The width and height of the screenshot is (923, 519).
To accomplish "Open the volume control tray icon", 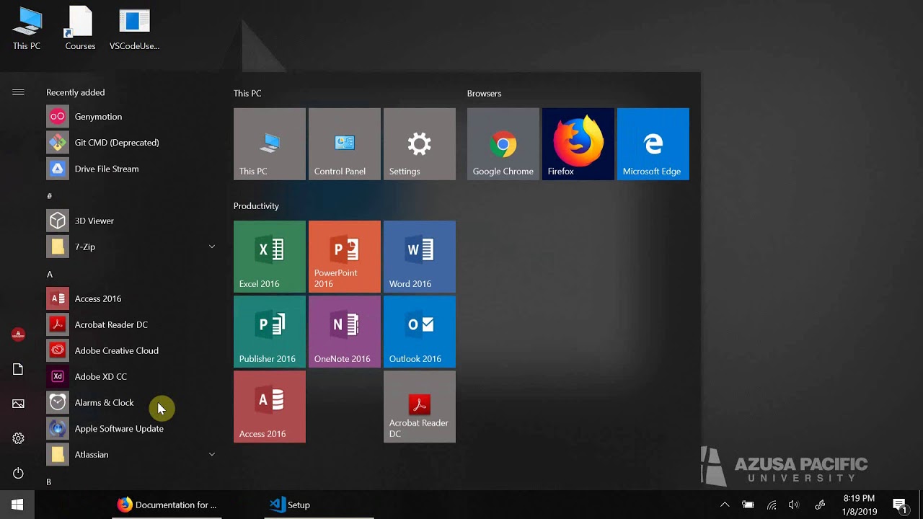I will tap(794, 505).
